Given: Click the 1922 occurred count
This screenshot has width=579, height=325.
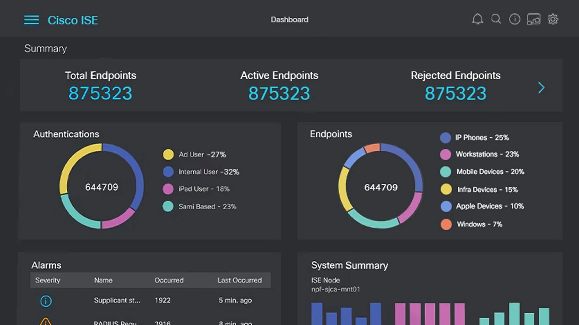Looking at the screenshot, I should [162, 300].
